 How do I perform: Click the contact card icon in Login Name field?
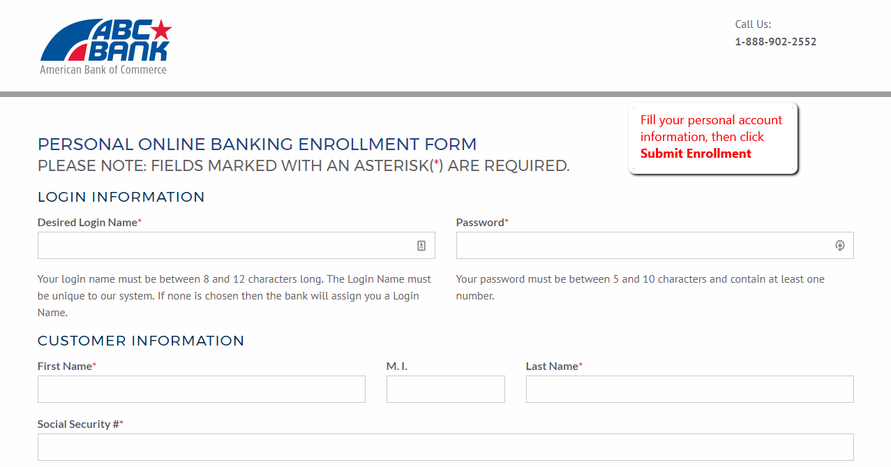[x=421, y=245]
